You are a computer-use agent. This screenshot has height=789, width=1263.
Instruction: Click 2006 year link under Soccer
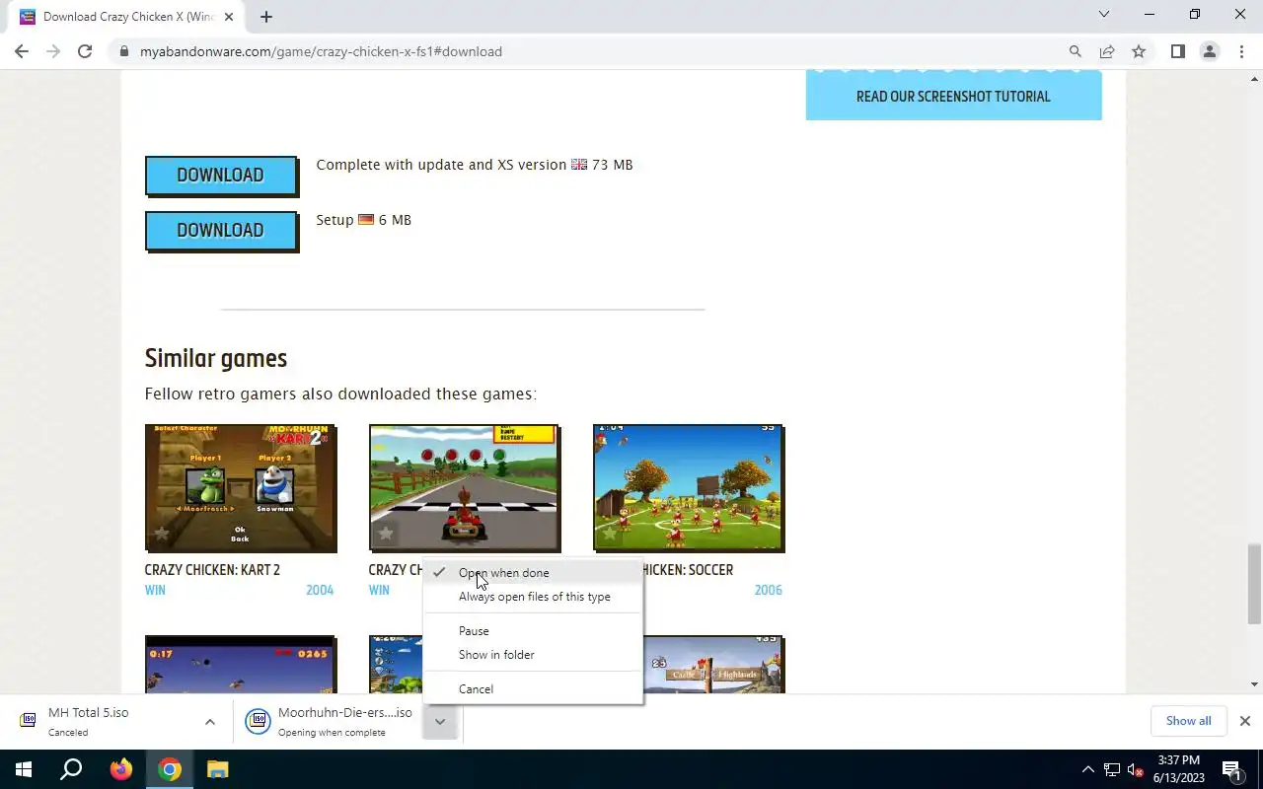(768, 590)
